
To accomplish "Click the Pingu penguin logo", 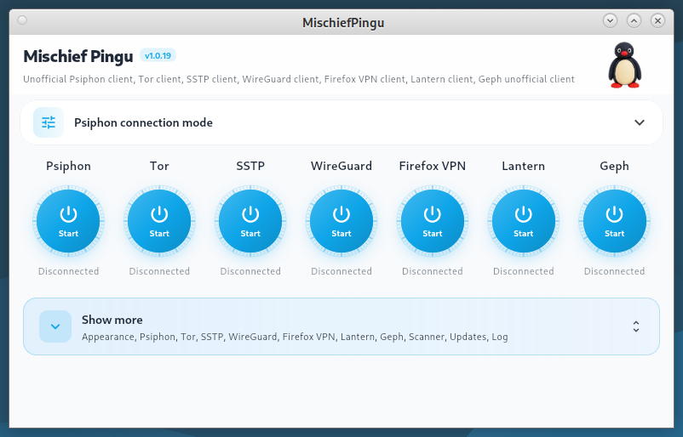I will click(x=624, y=65).
